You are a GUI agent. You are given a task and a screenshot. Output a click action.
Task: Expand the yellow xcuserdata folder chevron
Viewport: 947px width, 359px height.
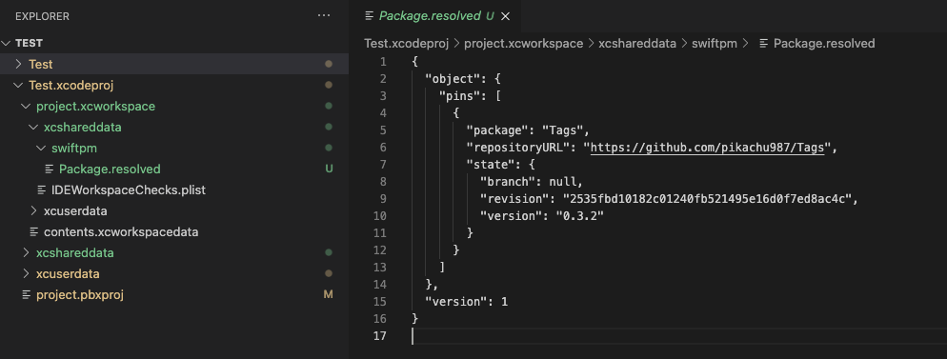coord(26,274)
